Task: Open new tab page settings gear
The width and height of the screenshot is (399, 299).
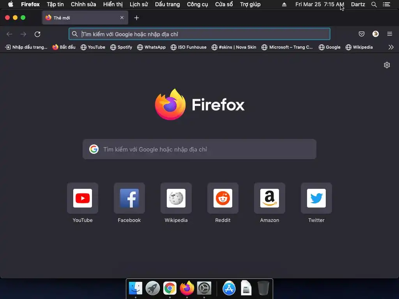Action: [x=387, y=65]
